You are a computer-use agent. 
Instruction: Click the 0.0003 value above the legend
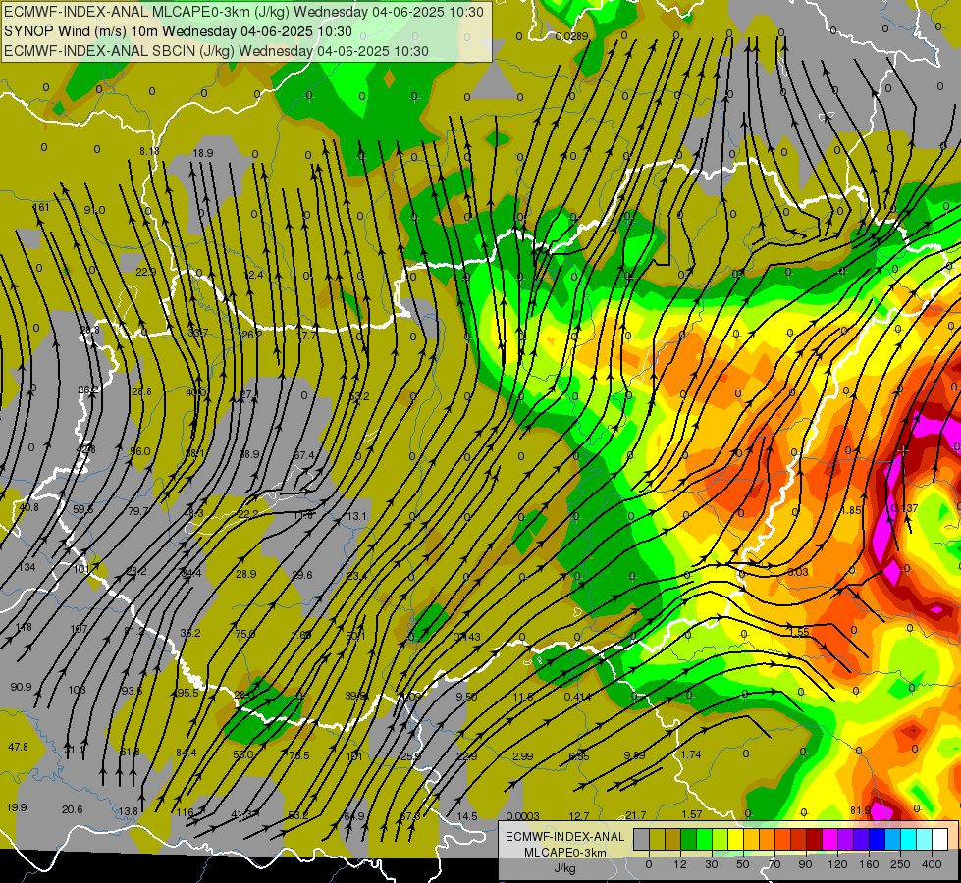click(x=523, y=816)
